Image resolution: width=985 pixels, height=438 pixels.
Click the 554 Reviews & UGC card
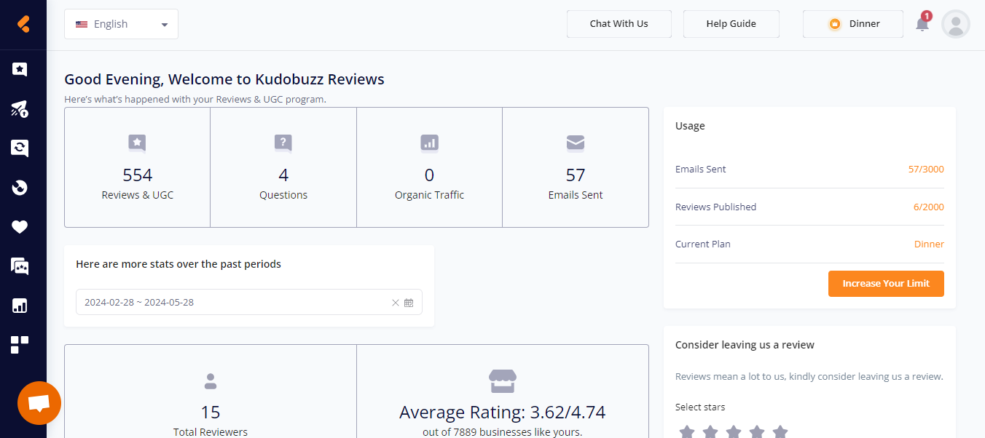coord(138,167)
